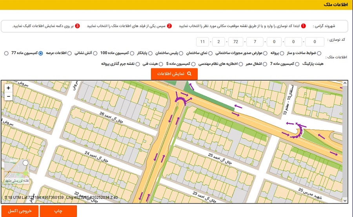The width and height of the screenshot is (353, 217).
Task: Select the پروانه radio option
Action: (266, 53)
